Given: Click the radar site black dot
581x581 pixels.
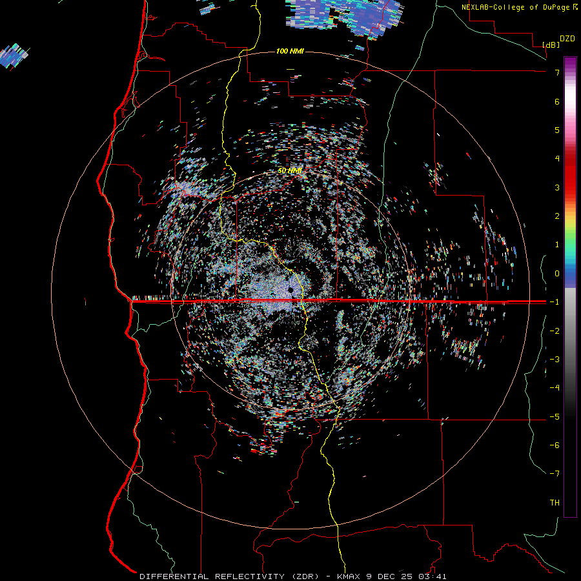Looking at the screenshot, I should (291, 290).
